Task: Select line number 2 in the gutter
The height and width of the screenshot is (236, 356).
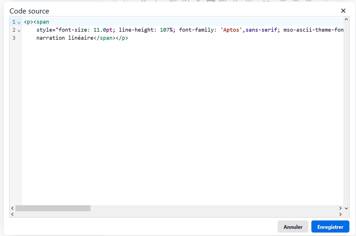Action: pyautogui.click(x=14, y=30)
